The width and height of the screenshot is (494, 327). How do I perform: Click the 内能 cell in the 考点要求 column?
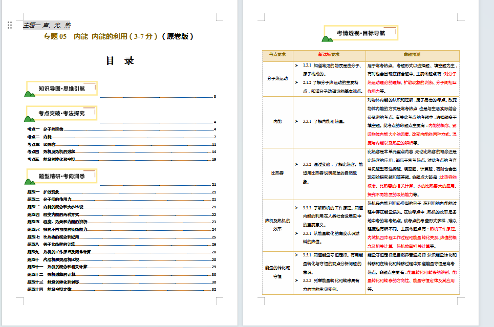pos(277,122)
